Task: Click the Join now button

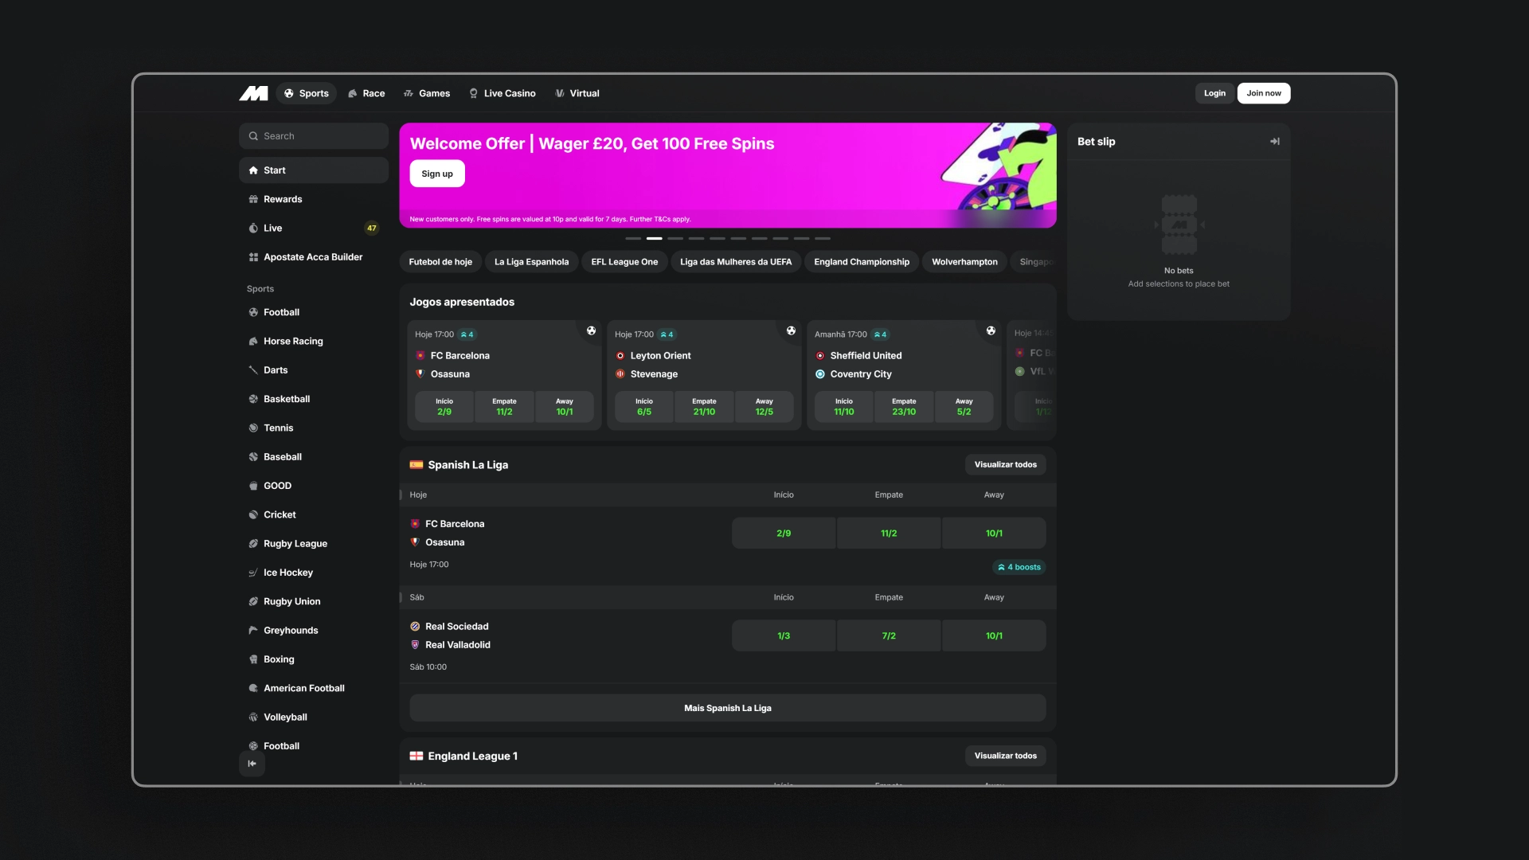Action: pyautogui.click(x=1264, y=93)
